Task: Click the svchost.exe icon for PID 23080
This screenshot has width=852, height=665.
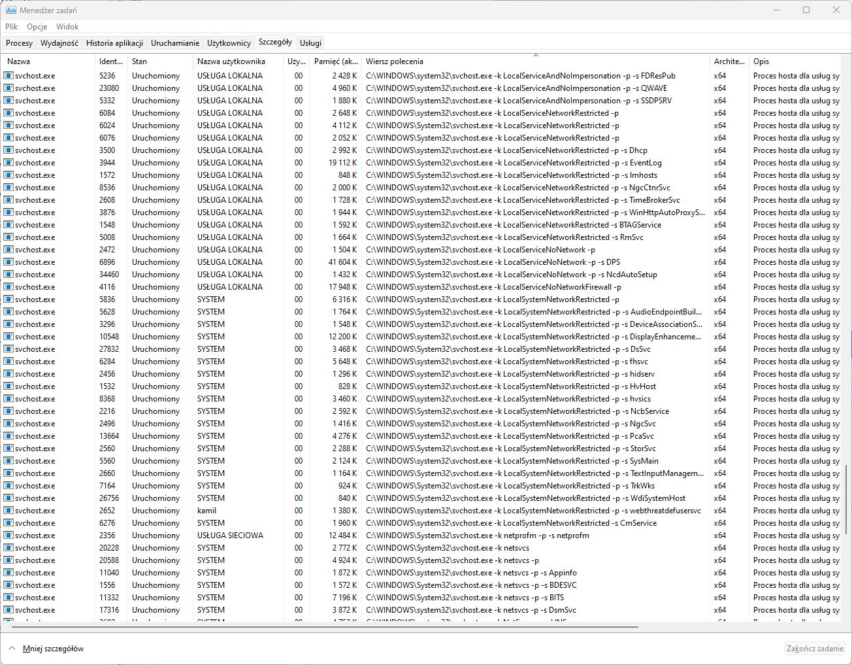Action: [8, 88]
